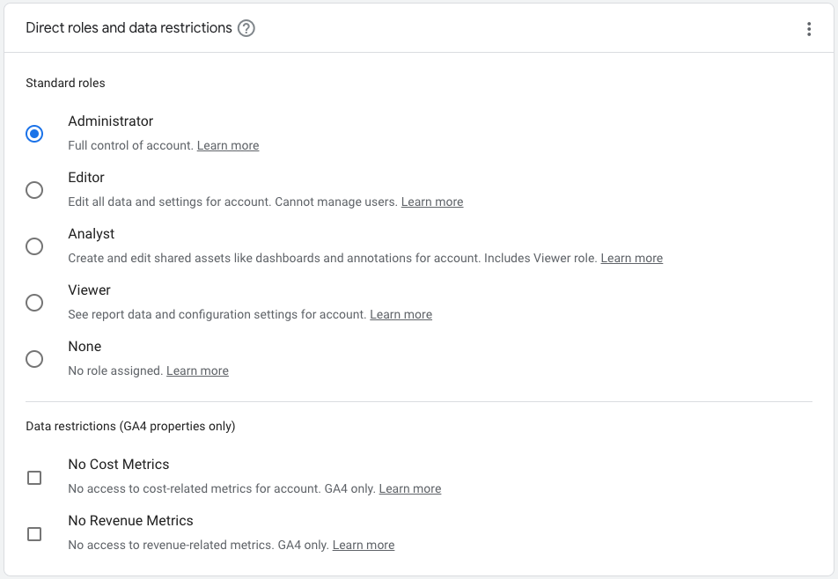Click the Direct roles and data restrictions title
The width and height of the screenshot is (838, 579).
129,28
